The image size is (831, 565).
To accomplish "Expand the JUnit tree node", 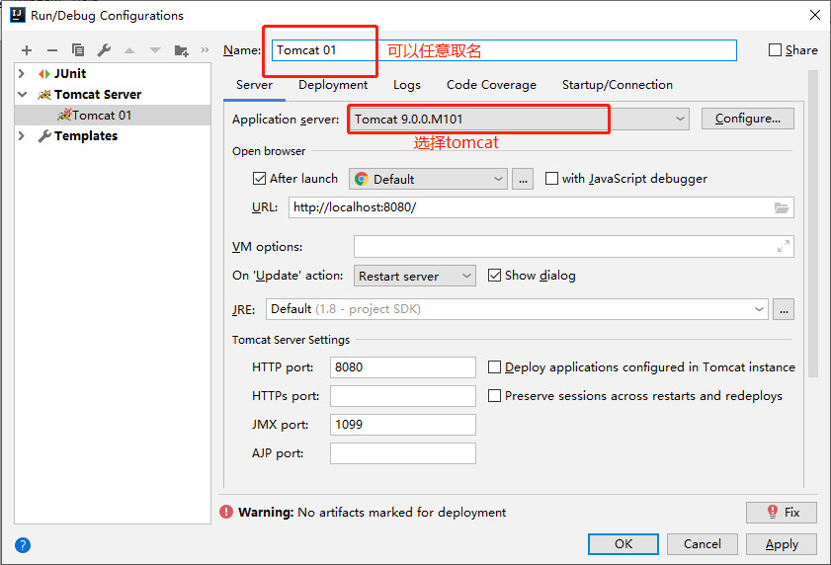I will click(x=22, y=73).
